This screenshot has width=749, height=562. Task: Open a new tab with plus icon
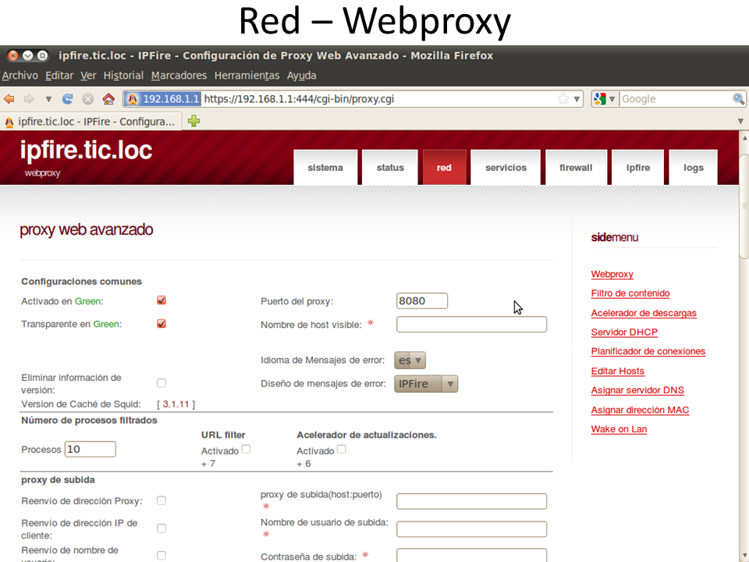(x=193, y=121)
